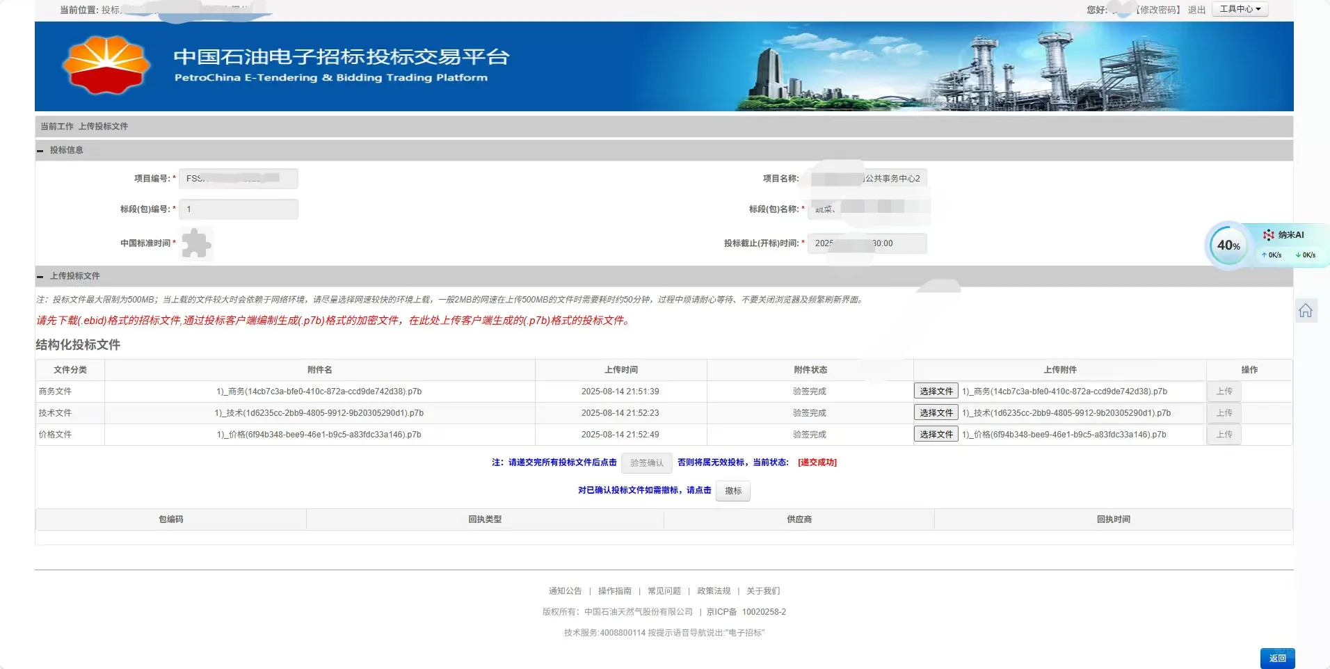The image size is (1330, 669).
Task: Click the 商务 p7b name in 附件名 column
Action: click(319, 392)
